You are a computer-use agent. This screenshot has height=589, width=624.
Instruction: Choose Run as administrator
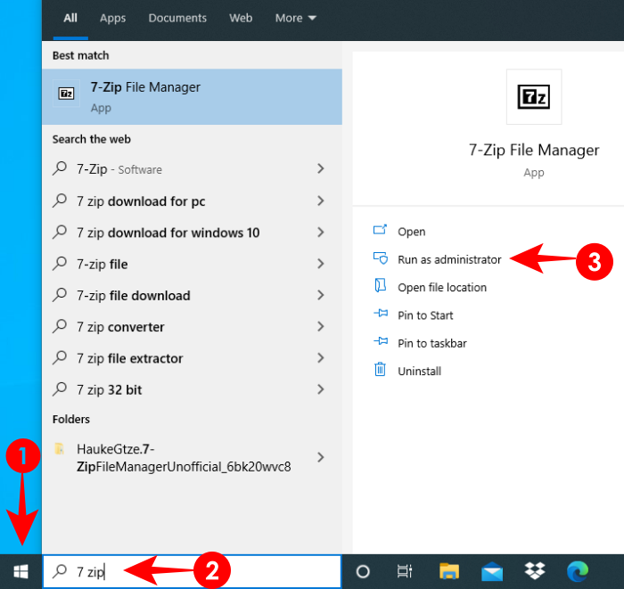pyautogui.click(x=448, y=259)
